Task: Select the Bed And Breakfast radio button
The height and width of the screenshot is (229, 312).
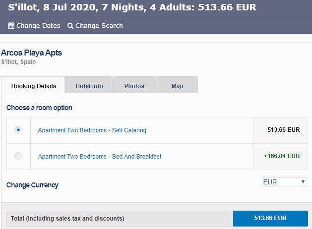Action: pos(18,156)
